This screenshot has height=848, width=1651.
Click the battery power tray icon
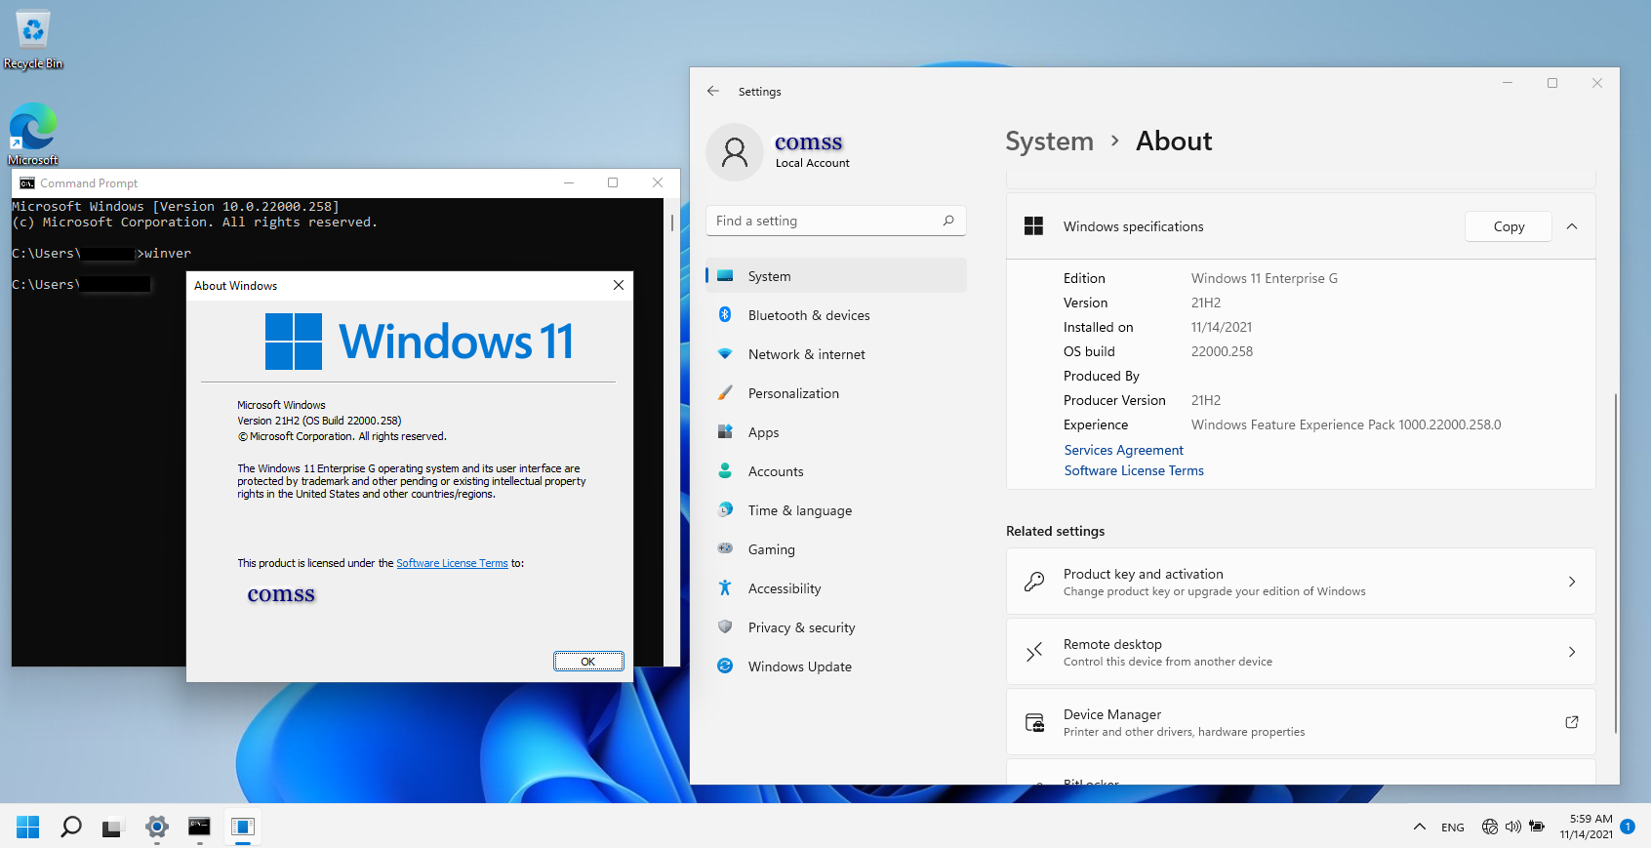point(1537,827)
